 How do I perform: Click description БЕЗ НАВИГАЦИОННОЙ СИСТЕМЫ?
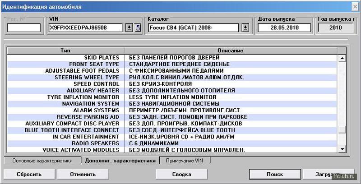coord(174,104)
